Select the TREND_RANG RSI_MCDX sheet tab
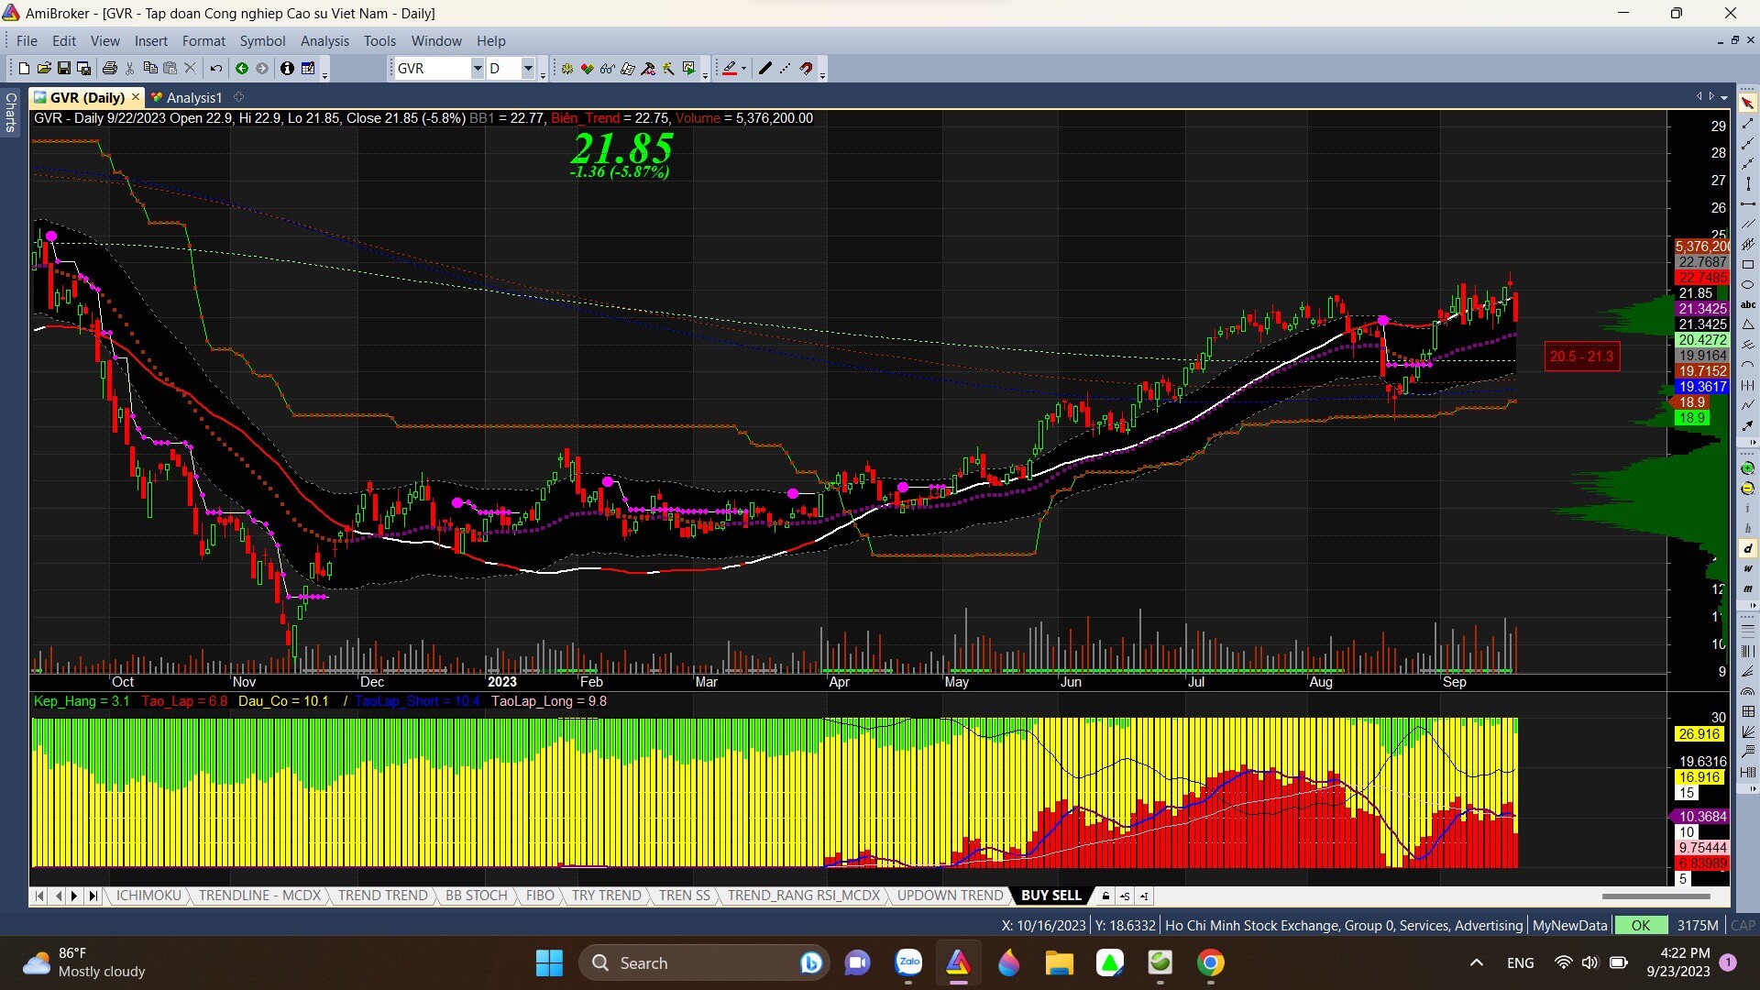1760x990 pixels. (803, 896)
